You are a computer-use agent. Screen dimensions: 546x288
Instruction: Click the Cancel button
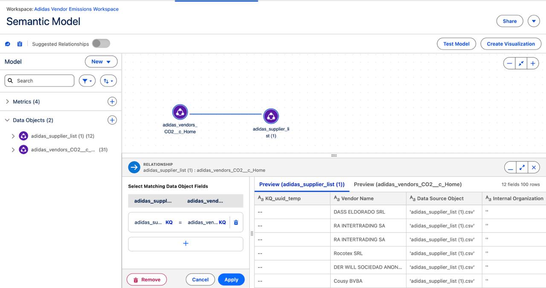point(200,279)
